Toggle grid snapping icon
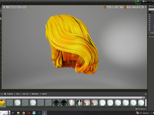This screenshot has width=154, height=115. [119, 7]
